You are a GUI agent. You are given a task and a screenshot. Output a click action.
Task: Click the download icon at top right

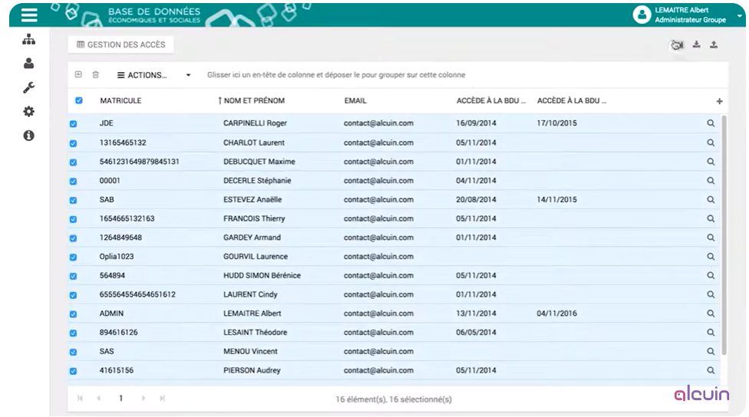point(697,44)
